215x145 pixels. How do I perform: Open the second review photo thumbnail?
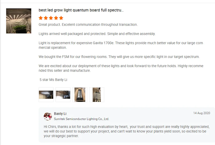click(x=63, y=95)
